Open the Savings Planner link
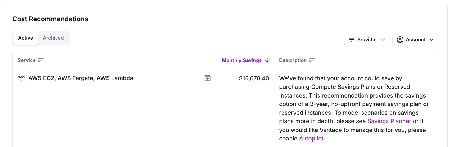This screenshot has width=452, height=147. click(x=389, y=121)
